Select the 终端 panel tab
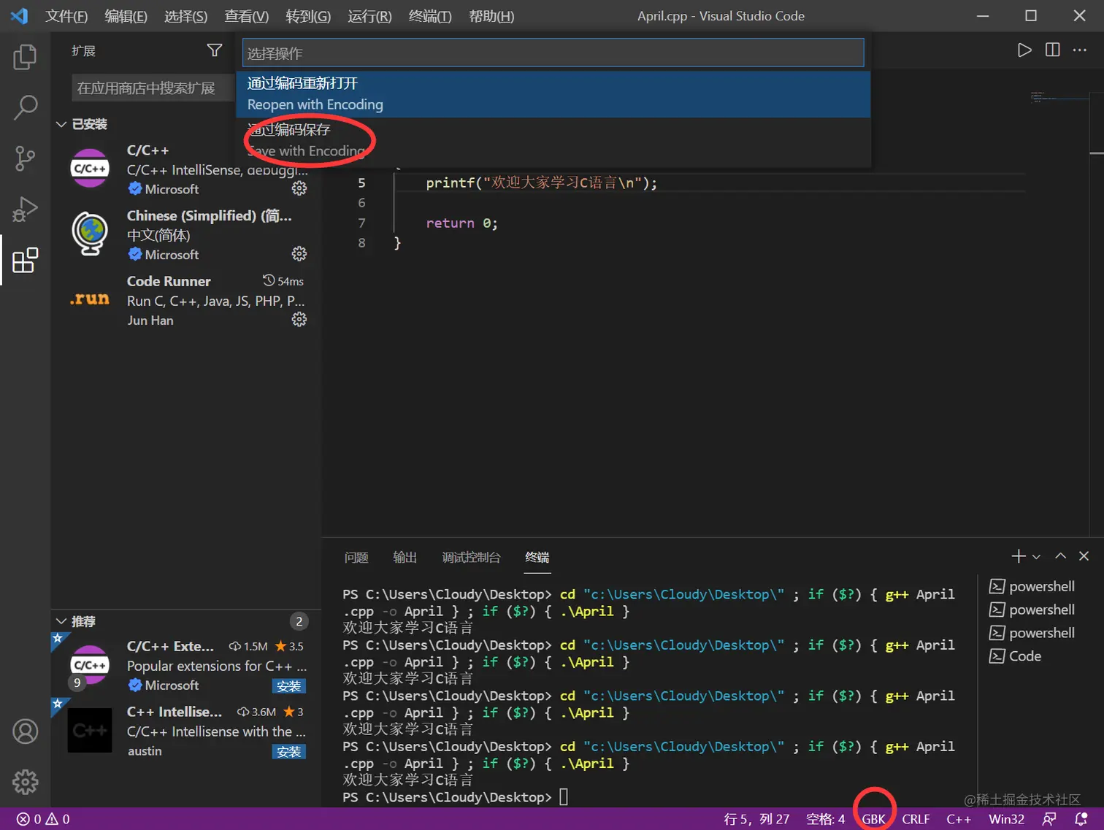 click(x=537, y=557)
